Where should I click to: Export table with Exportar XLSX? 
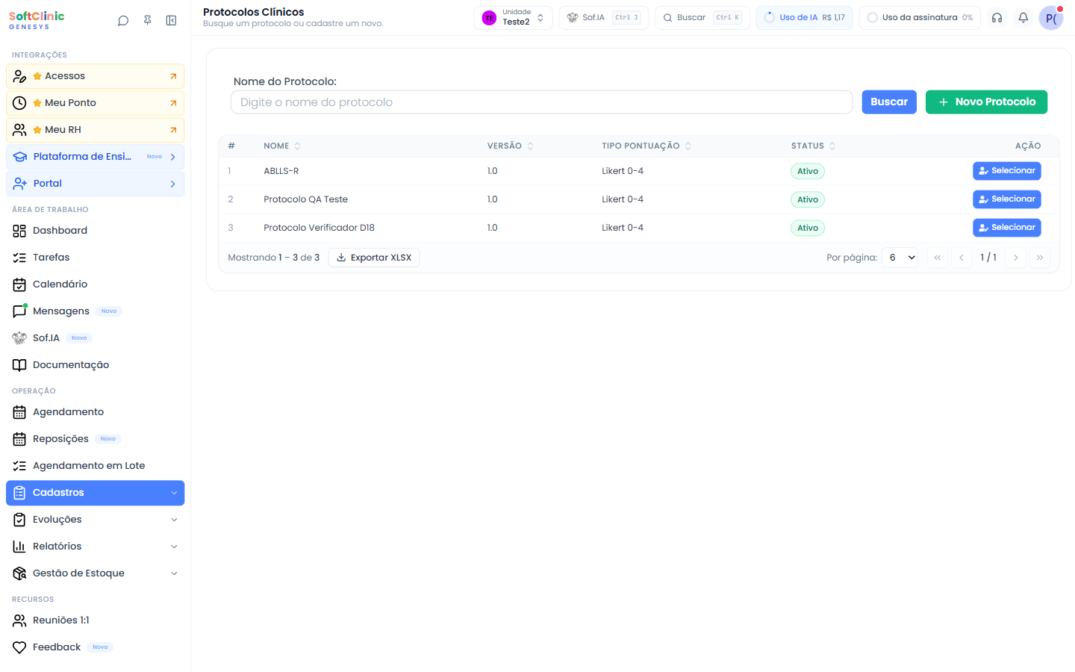tap(374, 258)
